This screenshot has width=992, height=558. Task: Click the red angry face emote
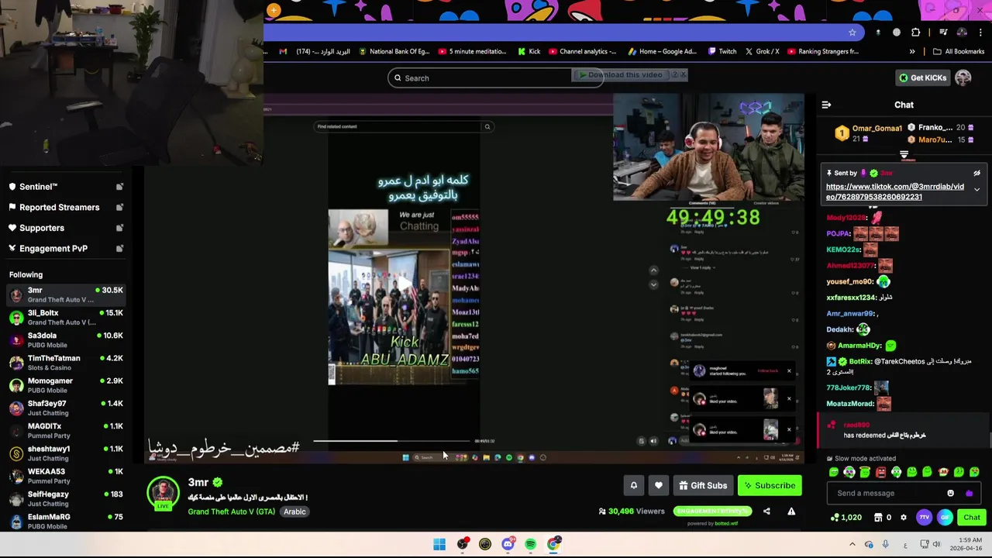(x=880, y=472)
